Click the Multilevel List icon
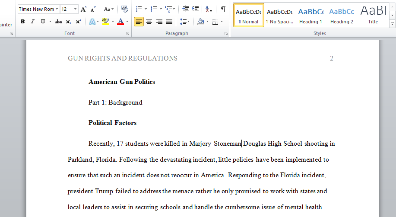 (x=168, y=10)
